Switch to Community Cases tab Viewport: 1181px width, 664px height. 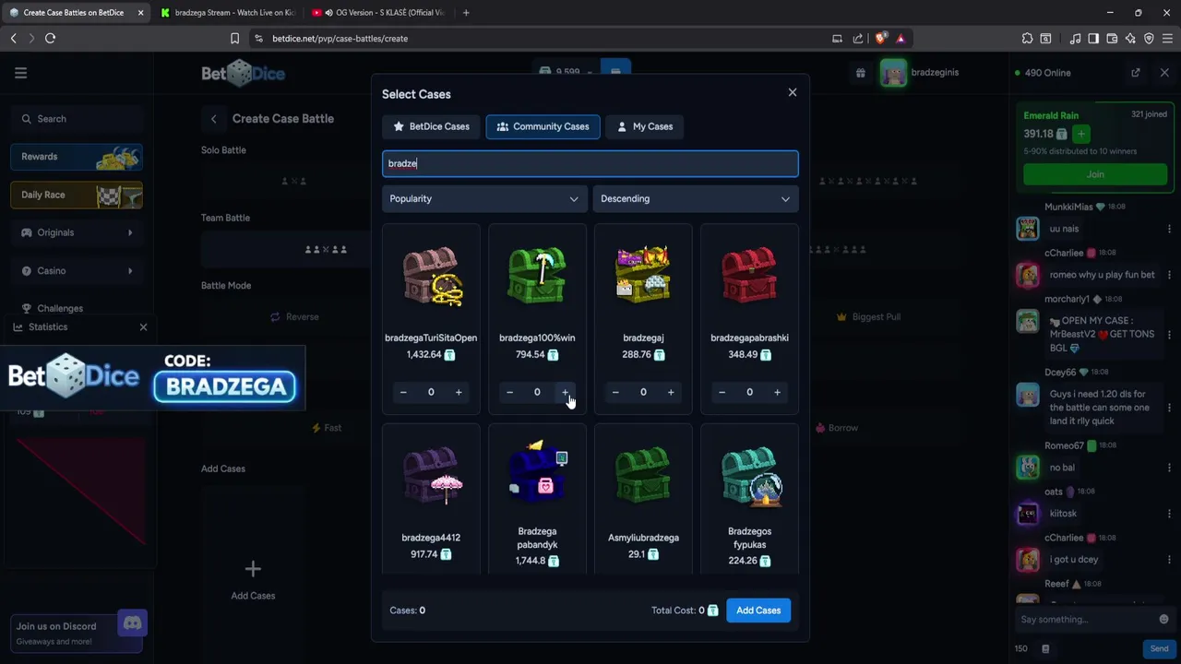543,126
